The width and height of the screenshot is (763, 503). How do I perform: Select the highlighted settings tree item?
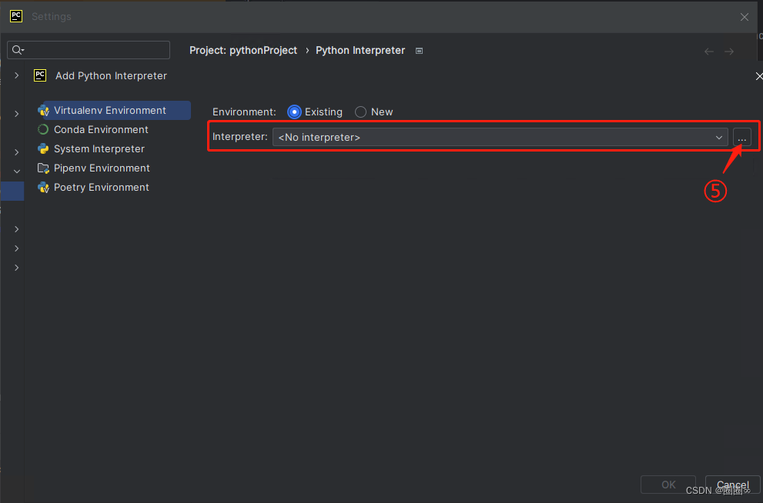pos(12,191)
